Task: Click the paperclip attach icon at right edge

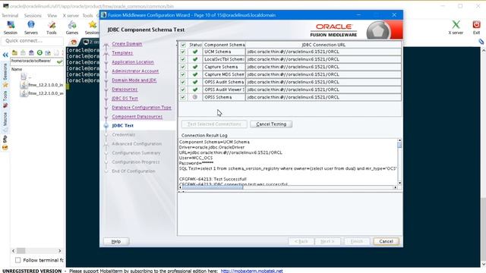Action: point(481,42)
